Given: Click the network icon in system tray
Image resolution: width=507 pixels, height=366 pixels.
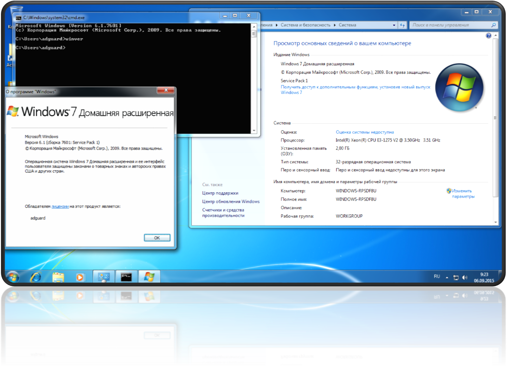Looking at the screenshot, I should [x=456, y=278].
